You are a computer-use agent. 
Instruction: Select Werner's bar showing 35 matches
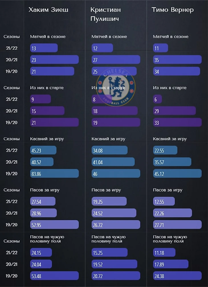(x=177, y=60)
